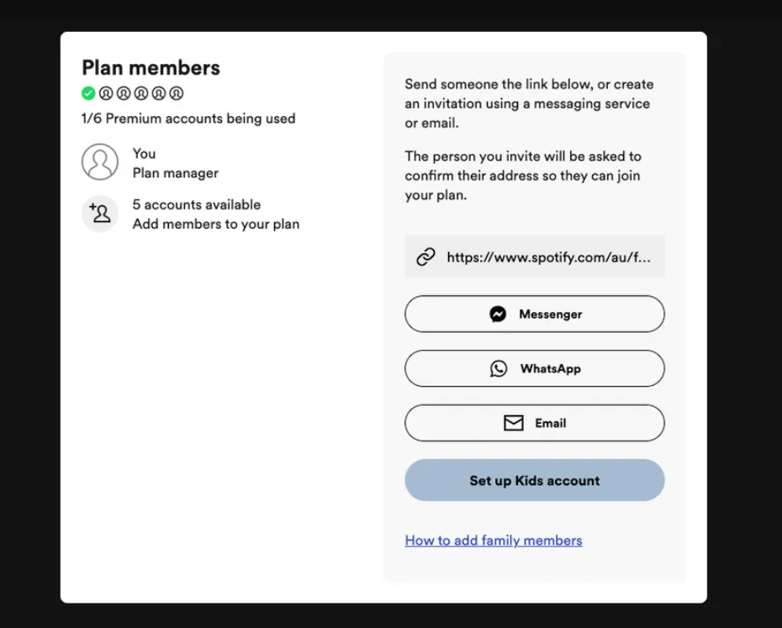
Task: Click the third member slot icon
Action: point(124,93)
